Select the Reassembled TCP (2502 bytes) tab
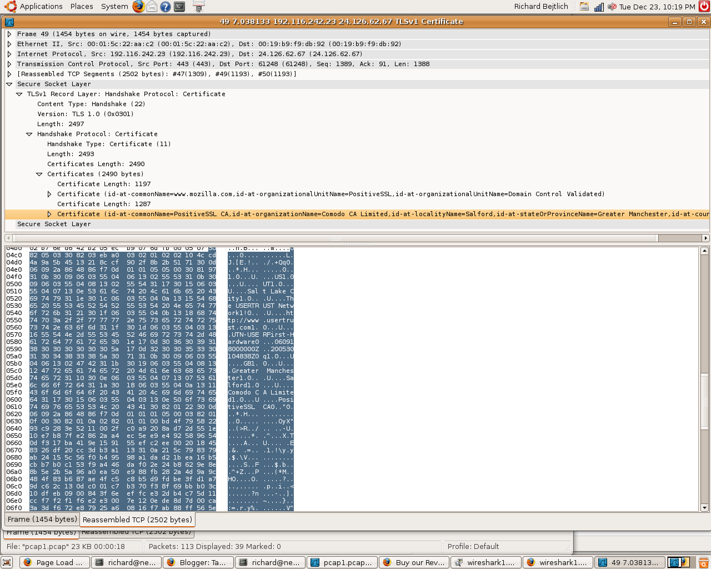Screen dimensions: 711x569 coord(138,520)
